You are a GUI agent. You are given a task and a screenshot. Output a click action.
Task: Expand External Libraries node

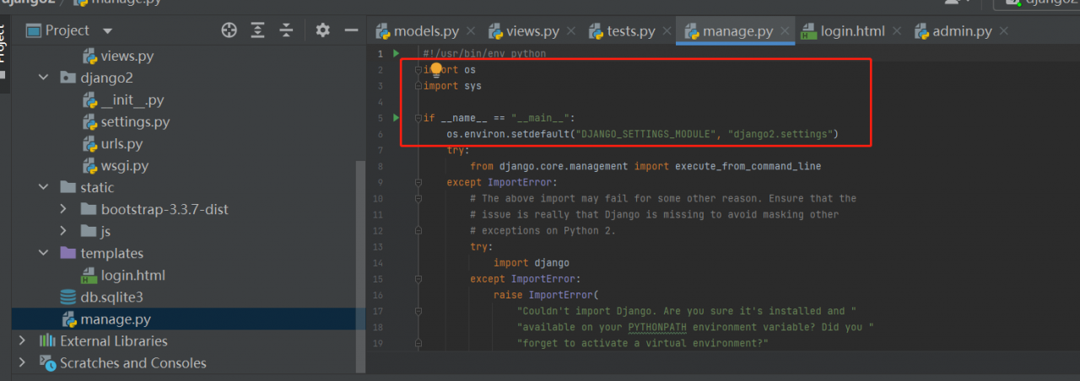tap(23, 341)
